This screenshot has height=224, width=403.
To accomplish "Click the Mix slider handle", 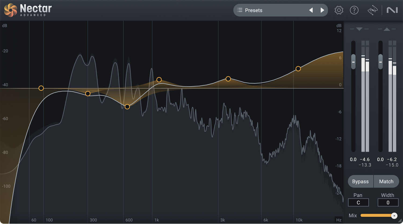I will 394,216.
